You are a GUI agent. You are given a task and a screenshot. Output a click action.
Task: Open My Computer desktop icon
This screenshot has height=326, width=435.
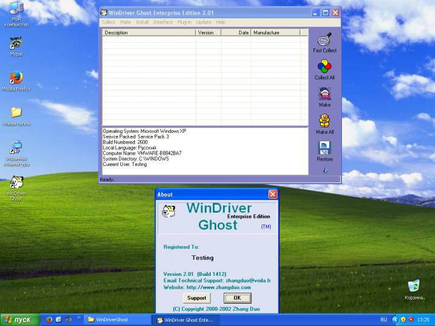pos(16,10)
